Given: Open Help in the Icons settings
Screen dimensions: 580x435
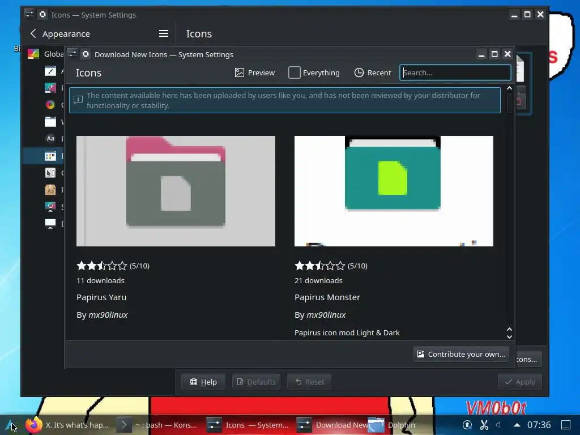Looking at the screenshot, I should click(203, 382).
